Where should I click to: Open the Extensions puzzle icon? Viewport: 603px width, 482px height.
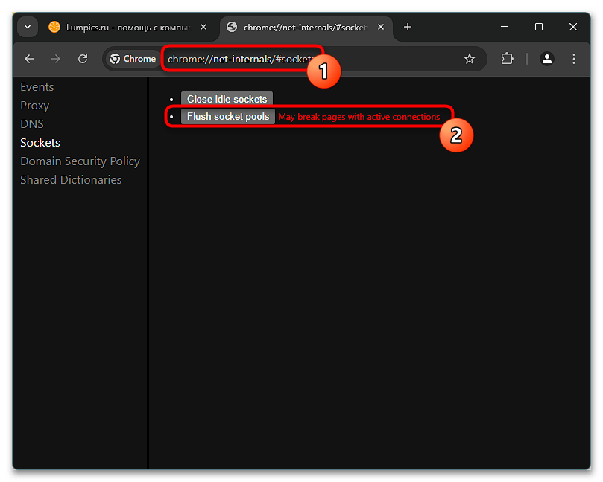[507, 59]
